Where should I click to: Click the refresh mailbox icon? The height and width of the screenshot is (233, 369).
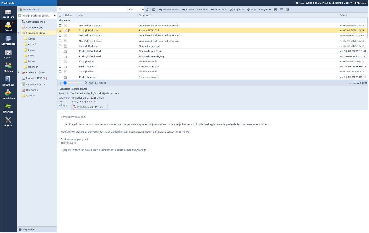pyautogui.click(x=148, y=10)
